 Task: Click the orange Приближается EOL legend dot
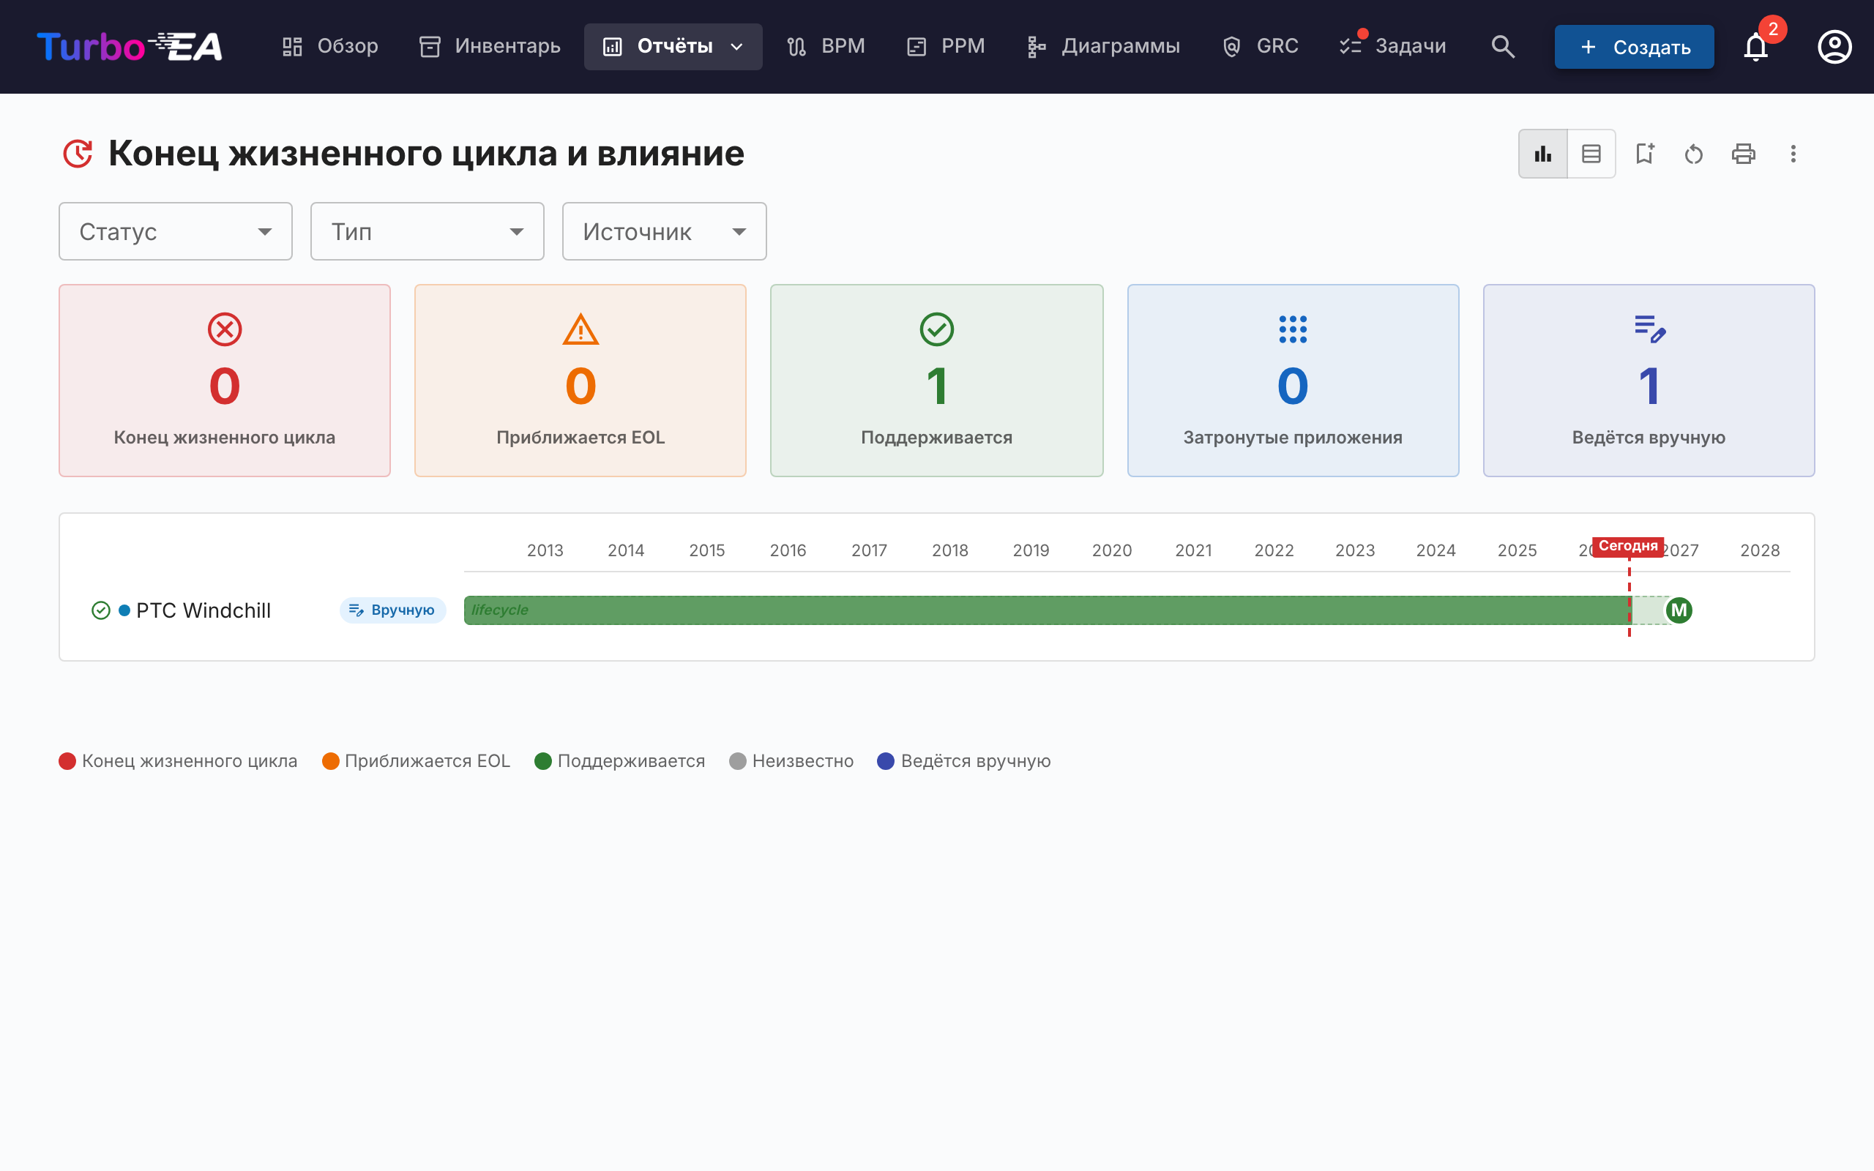331,761
